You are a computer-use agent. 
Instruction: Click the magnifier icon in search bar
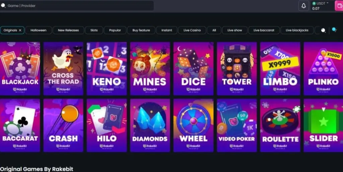[x=3, y=6]
